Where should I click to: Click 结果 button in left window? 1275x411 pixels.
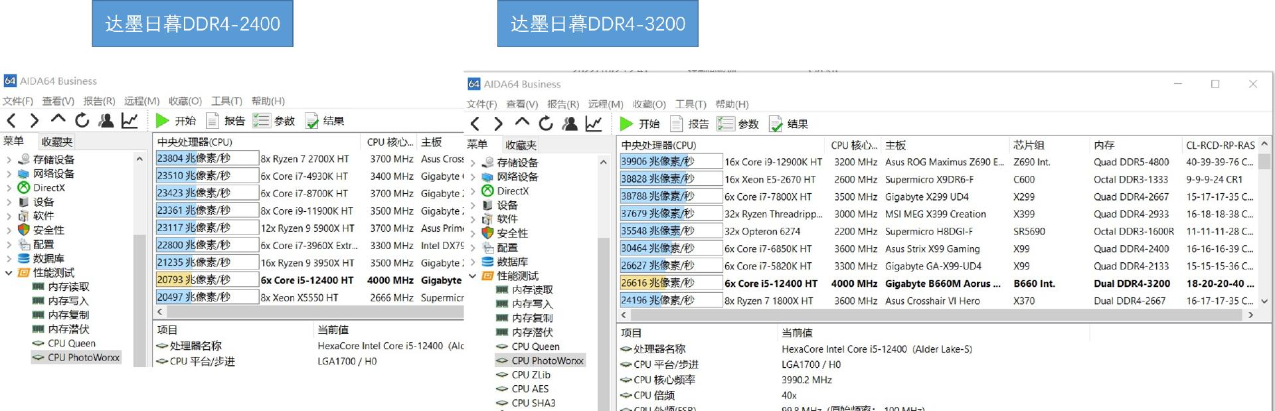coord(325,120)
